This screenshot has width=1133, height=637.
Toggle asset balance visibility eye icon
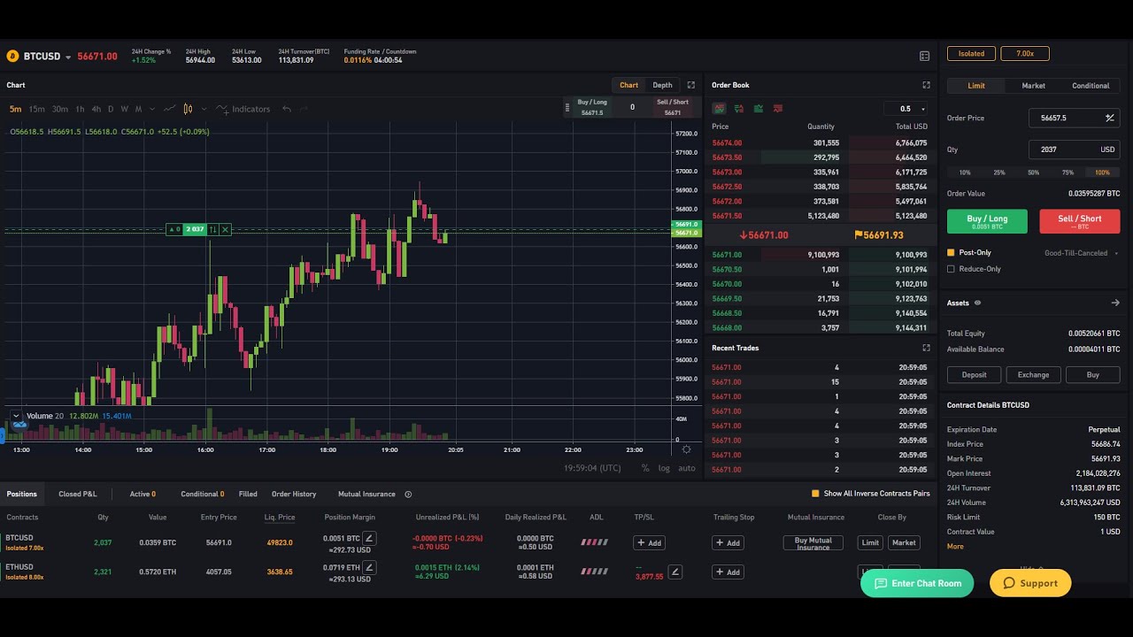(x=977, y=303)
